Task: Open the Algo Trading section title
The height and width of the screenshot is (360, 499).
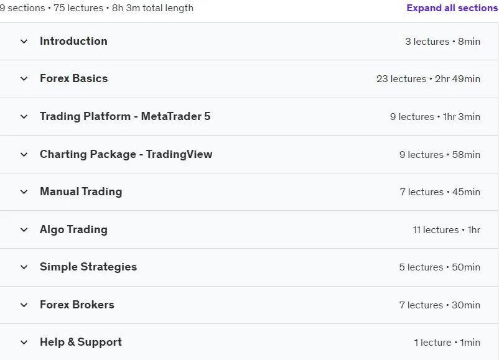Action: click(73, 229)
